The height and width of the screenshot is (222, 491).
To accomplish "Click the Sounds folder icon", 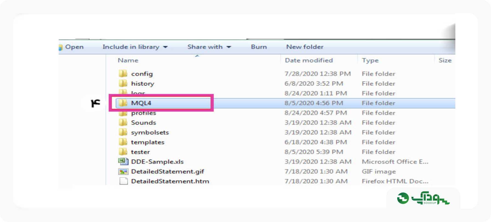I will [x=123, y=122].
